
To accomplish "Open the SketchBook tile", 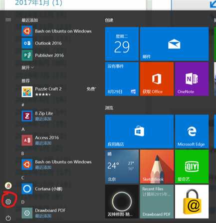I will coord(157,166).
